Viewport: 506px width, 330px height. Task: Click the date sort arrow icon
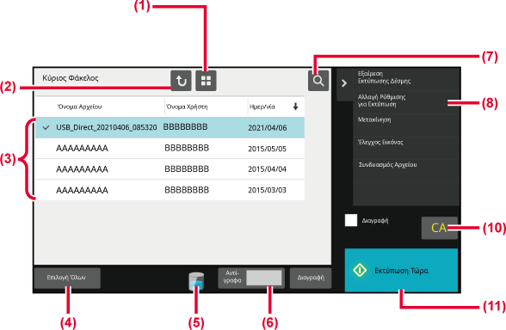point(295,107)
